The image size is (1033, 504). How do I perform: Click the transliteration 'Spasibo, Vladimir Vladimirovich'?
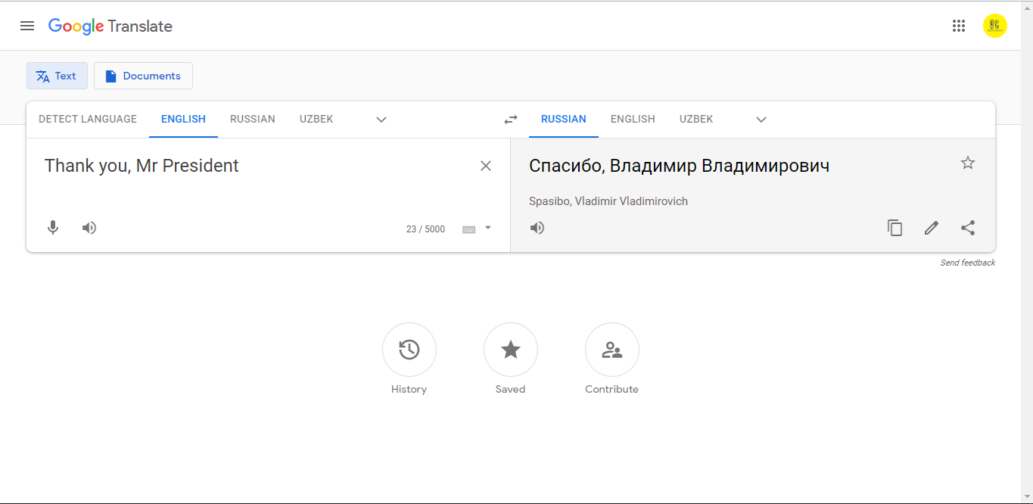608,201
